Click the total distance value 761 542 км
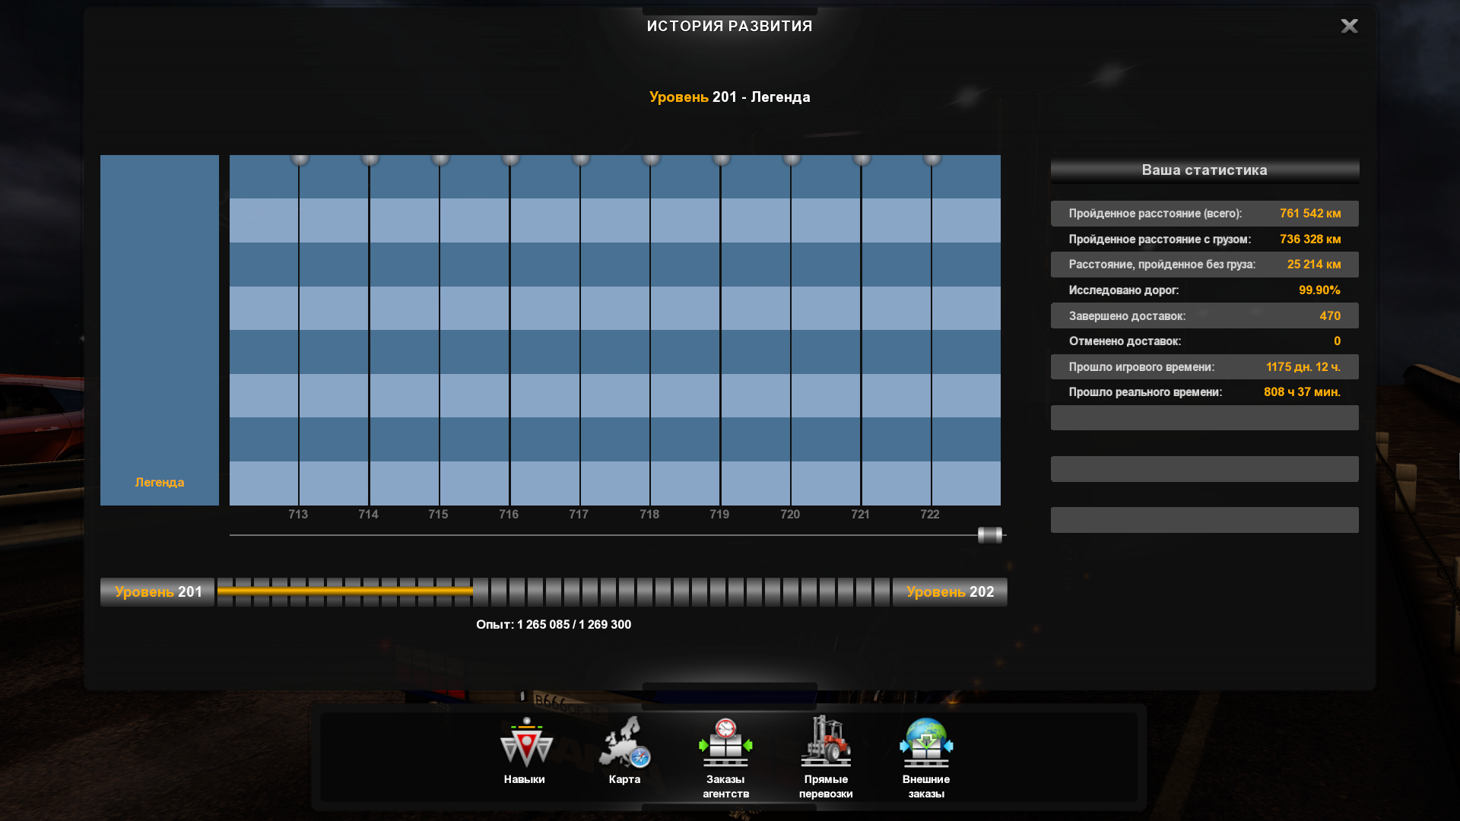 1310,214
